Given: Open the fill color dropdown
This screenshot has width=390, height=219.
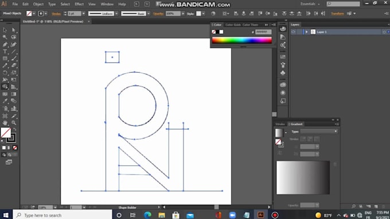Looking at the screenshot, I should [x=34, y=14].
